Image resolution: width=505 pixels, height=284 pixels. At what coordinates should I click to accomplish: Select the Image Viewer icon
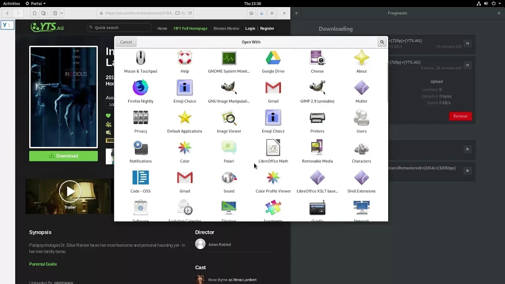(x=229, y=118)
